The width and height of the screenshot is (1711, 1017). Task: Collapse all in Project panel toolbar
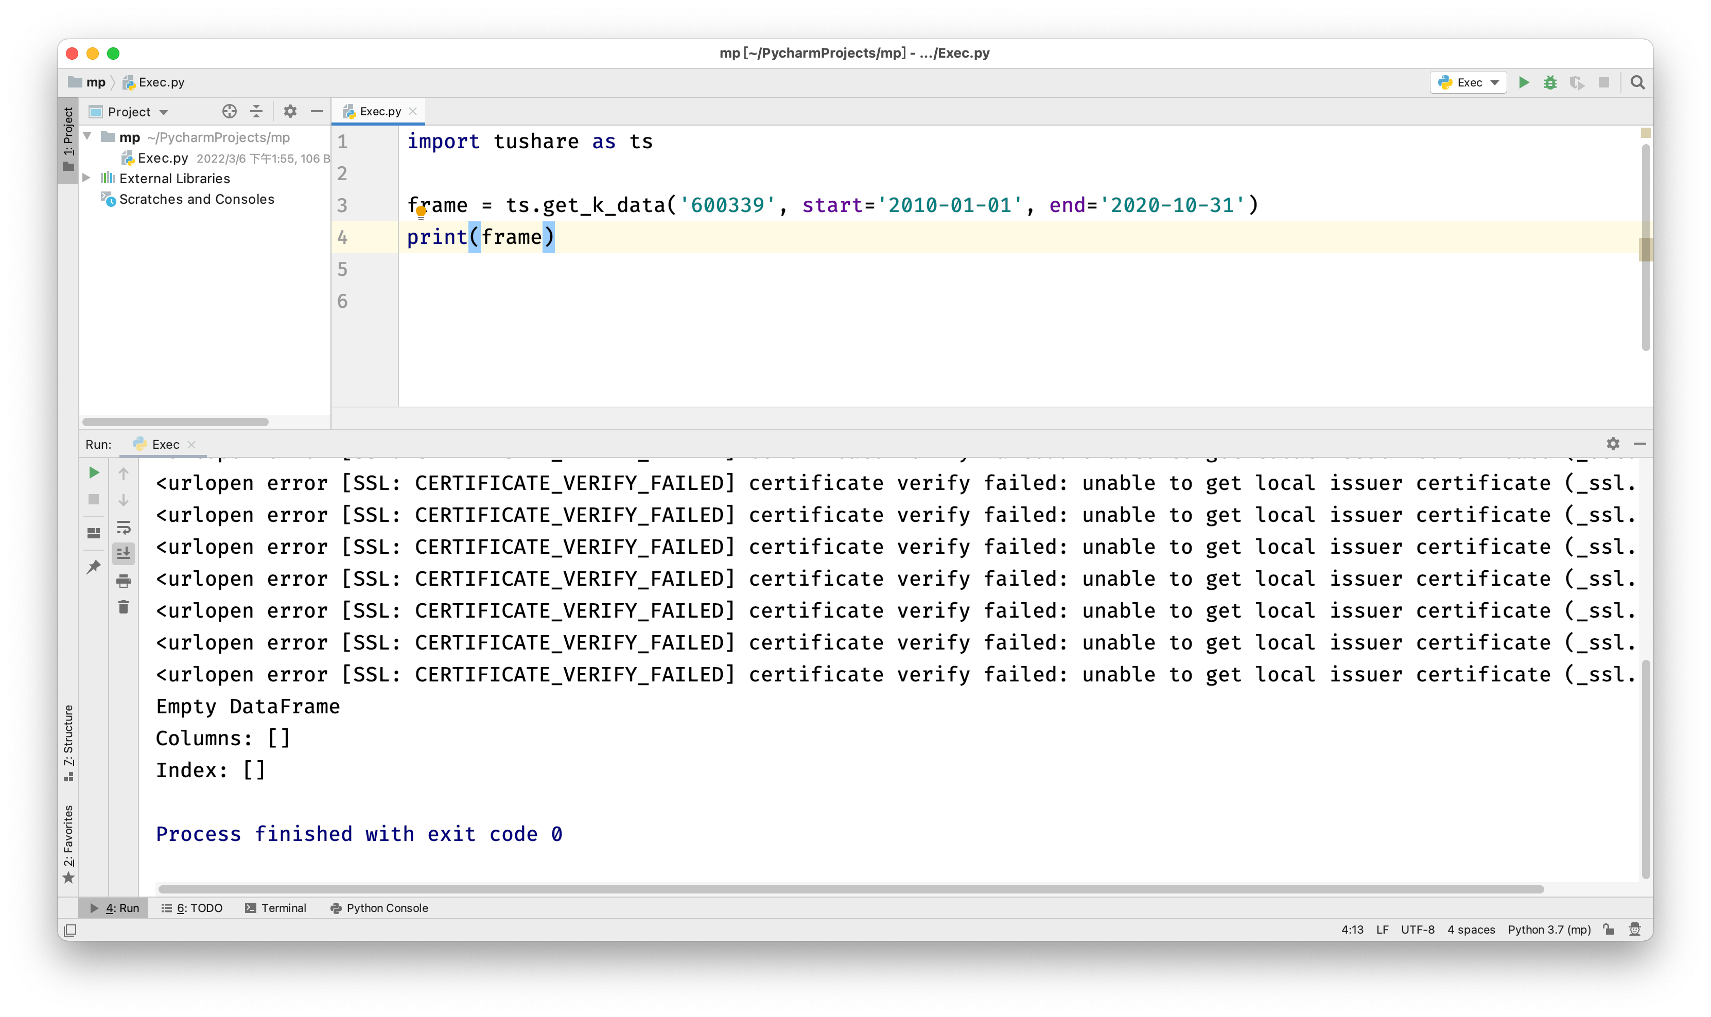256,111
